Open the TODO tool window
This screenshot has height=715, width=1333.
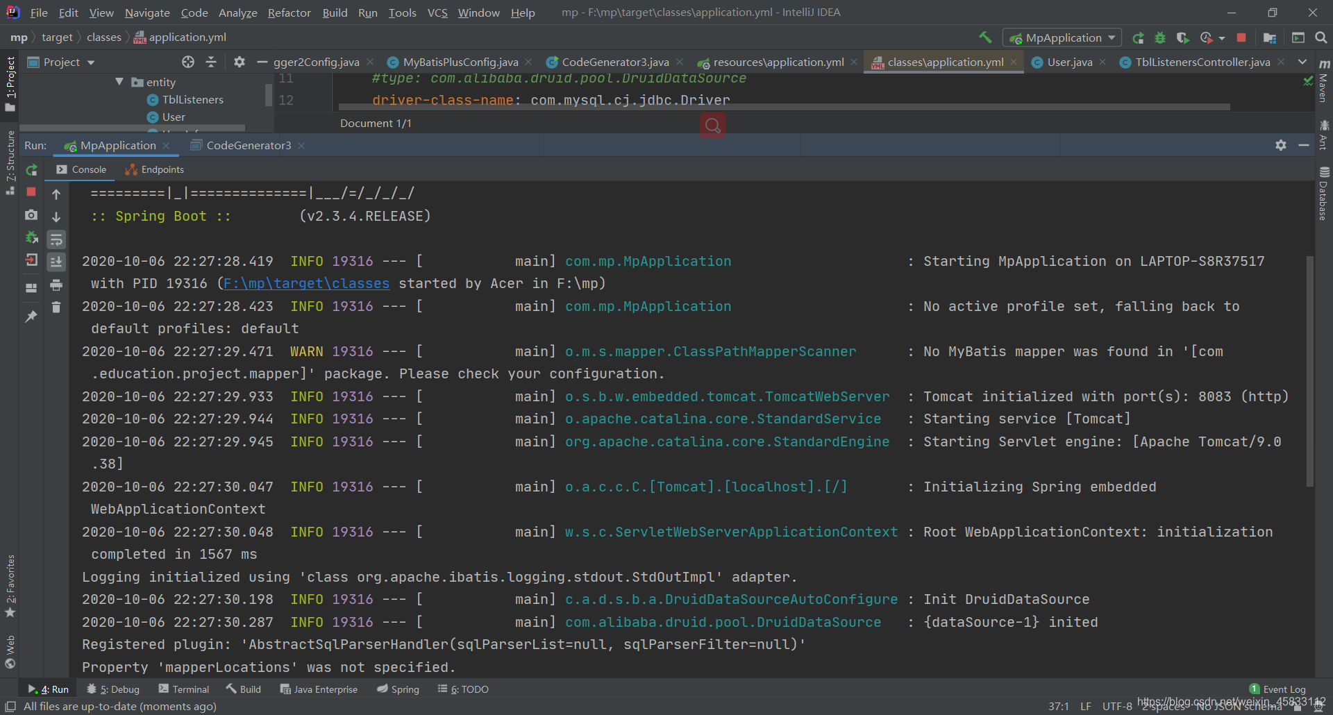[x=463, y=689]
